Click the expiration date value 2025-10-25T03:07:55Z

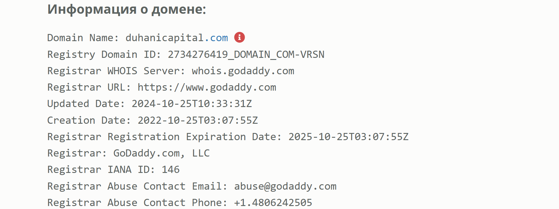[x=348, y=137]
